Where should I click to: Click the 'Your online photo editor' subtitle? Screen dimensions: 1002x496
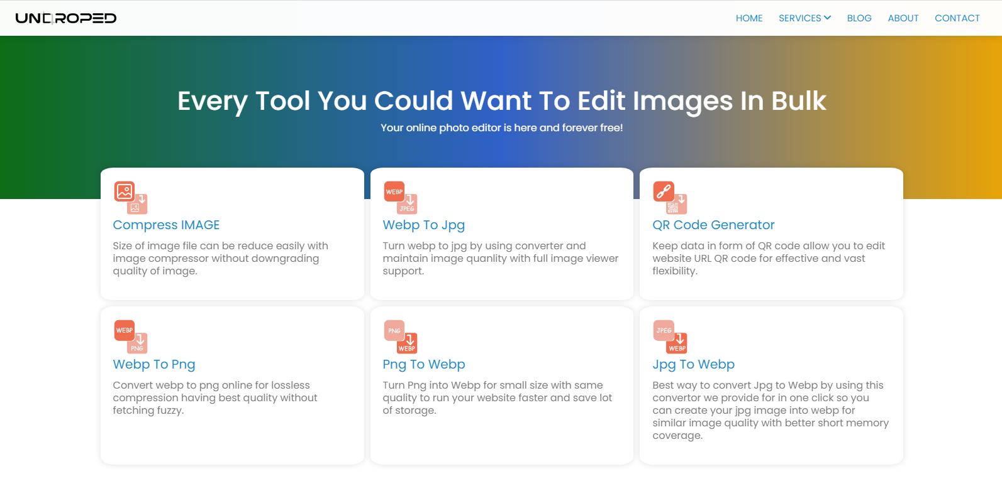[x=501, y=128]
